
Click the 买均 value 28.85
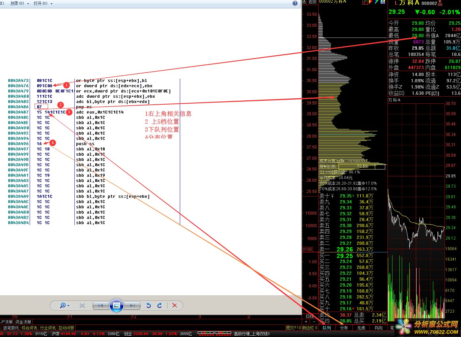(x=345, y=321)
